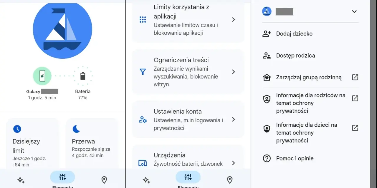Expand chevron beside Ograniczenia treści
This screenshot has height=188, width=377.
[x=233, y=72]
